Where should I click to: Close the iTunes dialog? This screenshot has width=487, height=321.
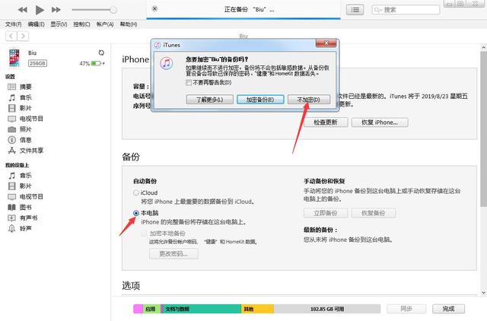click(x=326, y=43)
